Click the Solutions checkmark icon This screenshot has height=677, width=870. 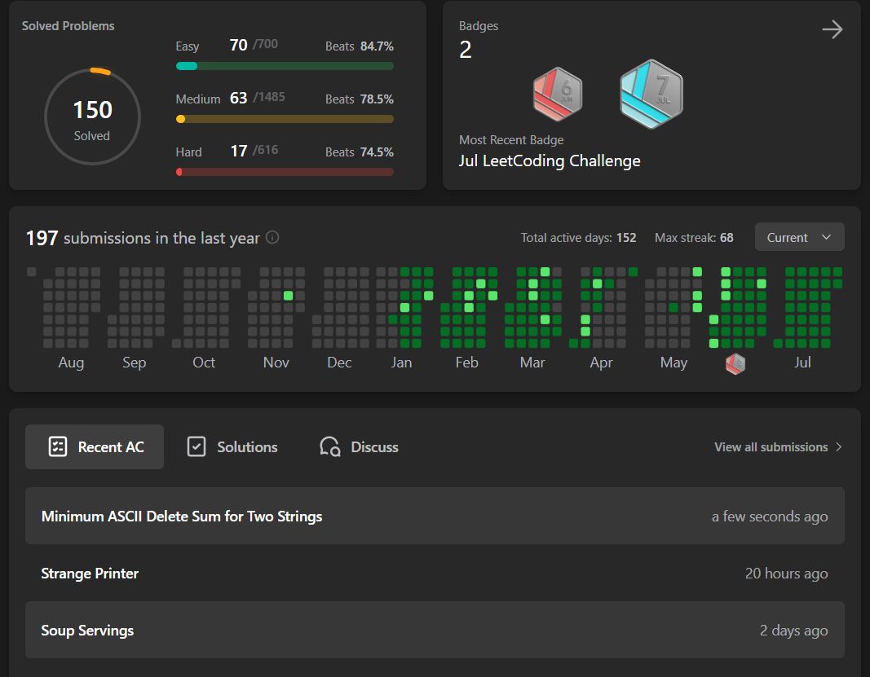(197, 446)
